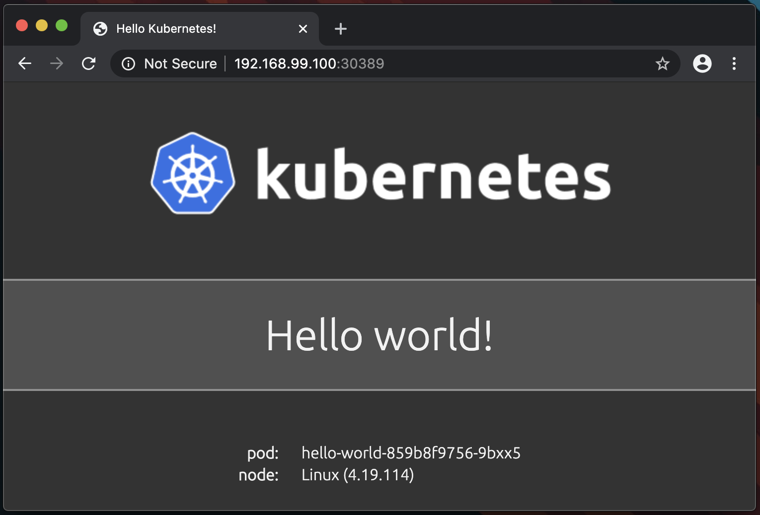This screenshot has width=760, height=515.
Task: Click the Kubernetes helm wheel logo
Action: [193, 173]
